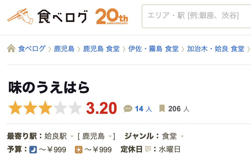This screenshot has height=162, width=251.
Task: Click the 定休日 note comment icon
Action: pos(148,149)
